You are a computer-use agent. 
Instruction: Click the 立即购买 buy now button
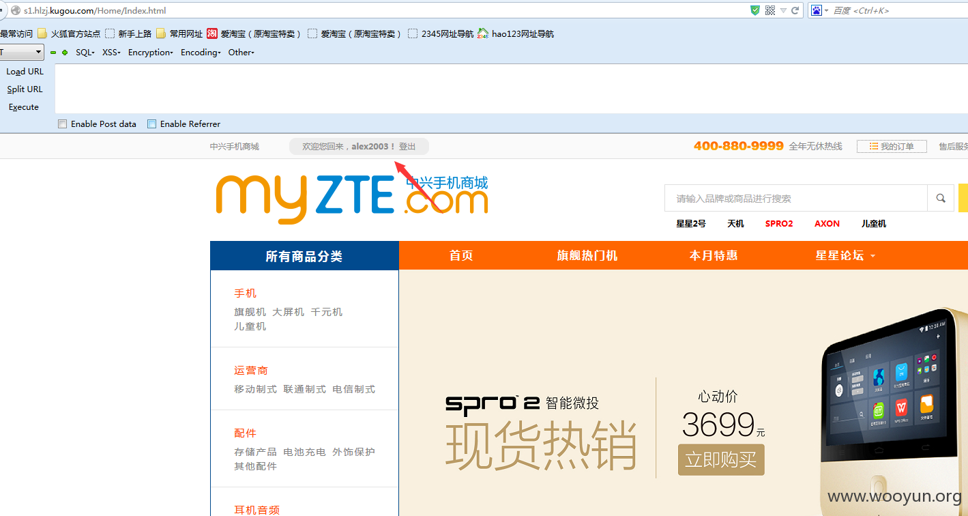point(721,460)
